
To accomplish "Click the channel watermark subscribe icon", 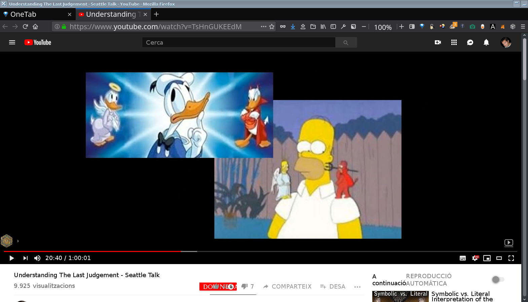I will coord(509,243).
